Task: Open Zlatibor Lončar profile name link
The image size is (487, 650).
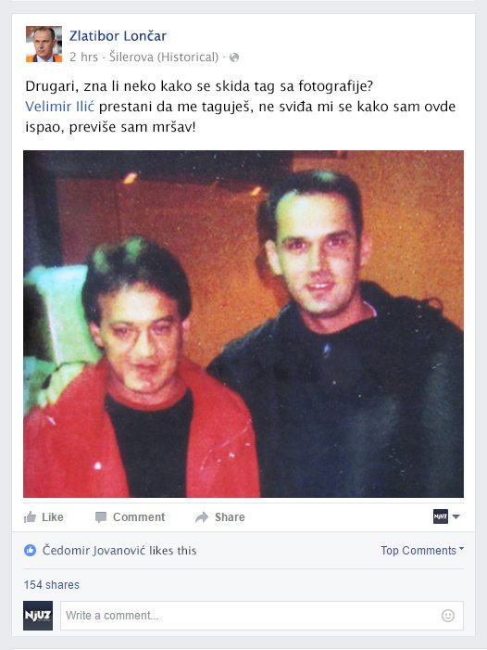Action: click(118, 36)
